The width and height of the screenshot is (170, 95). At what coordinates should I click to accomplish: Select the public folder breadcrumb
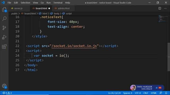coord(14,13)
